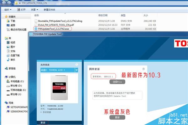This screenshot has height=125, width=188.
Task: Open 本地磁盘 (C:) drive
Action: [15, 81]
